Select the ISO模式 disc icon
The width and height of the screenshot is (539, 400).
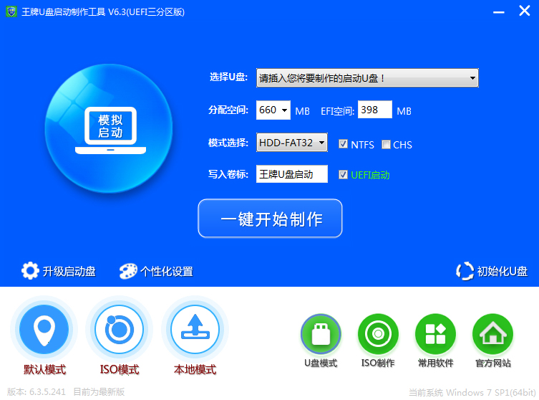119,330
